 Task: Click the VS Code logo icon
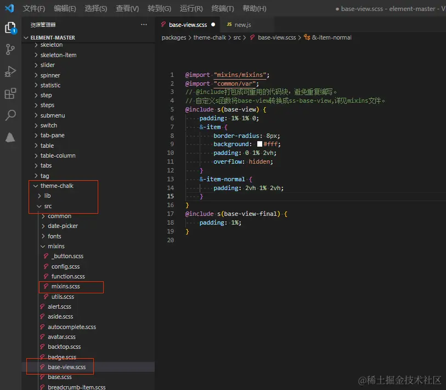(9, 8)
